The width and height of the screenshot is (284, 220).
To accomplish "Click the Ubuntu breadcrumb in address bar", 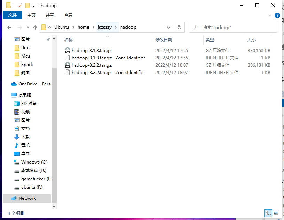I will click(62, 27).
